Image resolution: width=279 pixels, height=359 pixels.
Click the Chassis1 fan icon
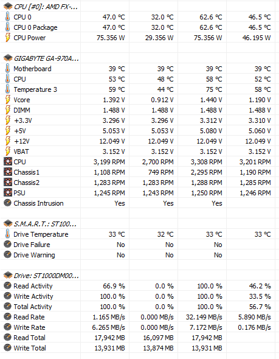[x=7, y=172]
